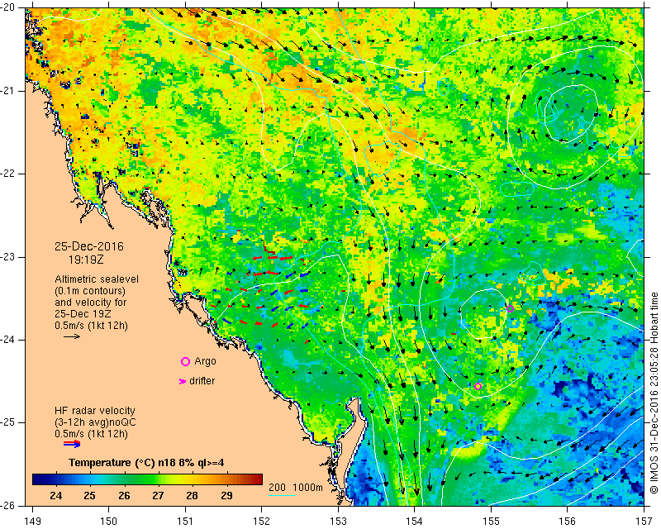This screenshot has width=661, height=529.
Task: Click the 'drifter' legend label
Action: (202, 381)
